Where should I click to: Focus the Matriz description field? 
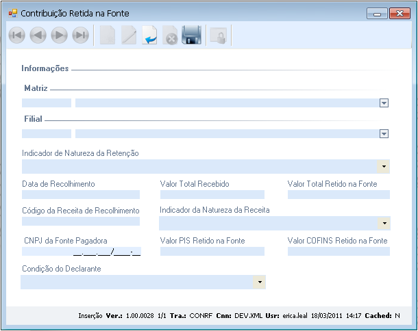[228, 103]
